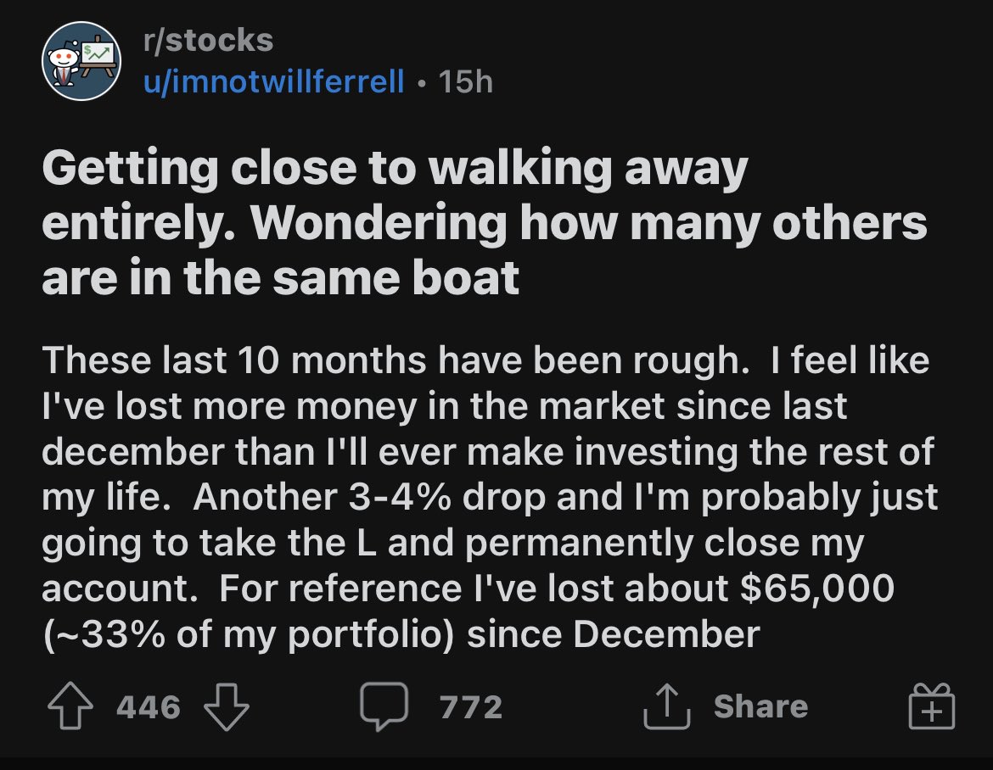
Task: Click the Share label
Action: click(x=760, y=706)
